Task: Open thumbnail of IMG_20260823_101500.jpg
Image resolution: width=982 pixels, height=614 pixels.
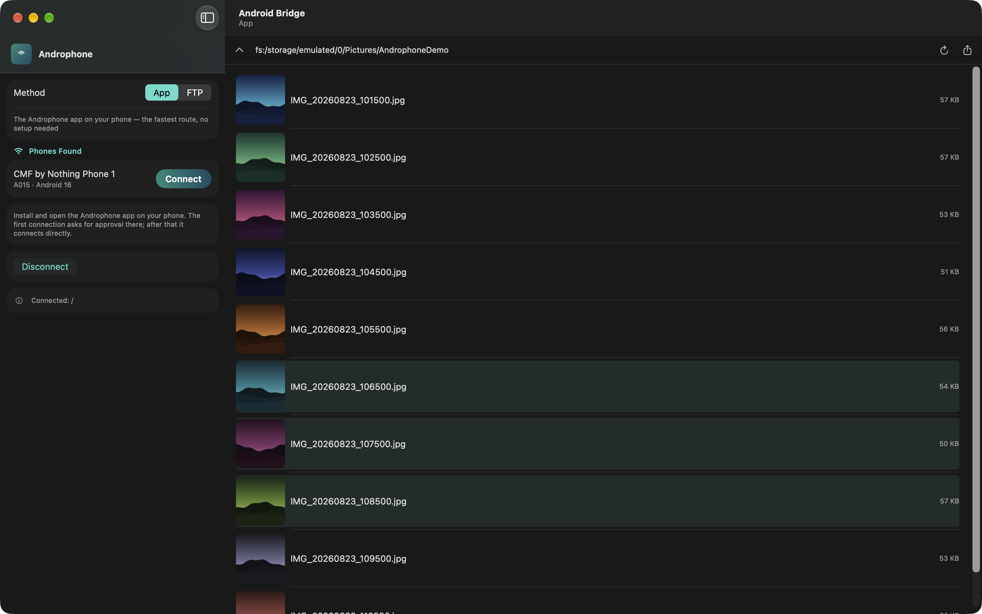Action: (261, 100)
